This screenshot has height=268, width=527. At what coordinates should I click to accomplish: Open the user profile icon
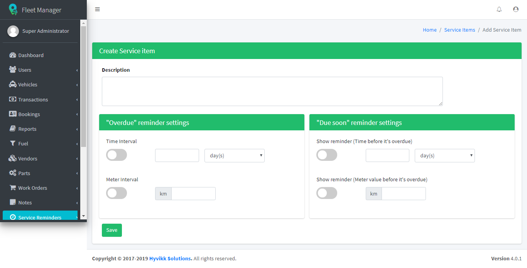pyautogui.click(x=516, y=9)
